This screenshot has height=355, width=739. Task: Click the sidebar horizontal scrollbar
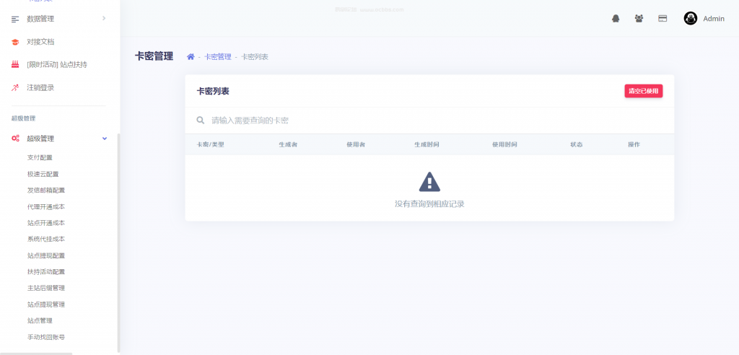pos(36,354)
